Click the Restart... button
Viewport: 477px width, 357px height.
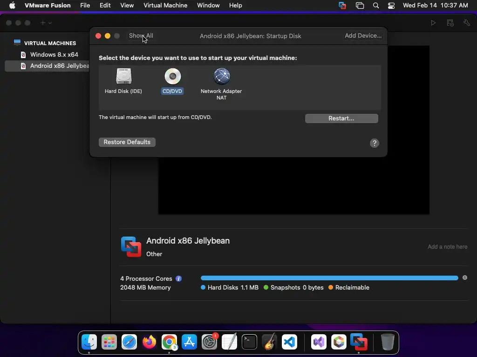click(x=341, y=119)
